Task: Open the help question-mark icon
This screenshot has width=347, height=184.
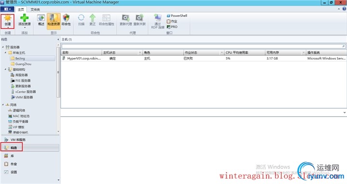Action: [344, 9]
